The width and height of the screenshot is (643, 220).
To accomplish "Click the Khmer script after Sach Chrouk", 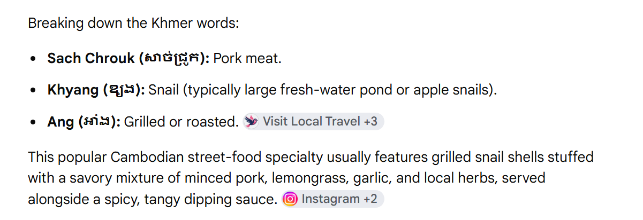I will pyautogui.click(x=174, y=58).
